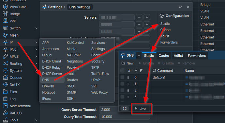Tick the checkbox for row 0 defconf
Viewport: 225px width, 123px height.
pyautogui.click(x=122, y=77)
